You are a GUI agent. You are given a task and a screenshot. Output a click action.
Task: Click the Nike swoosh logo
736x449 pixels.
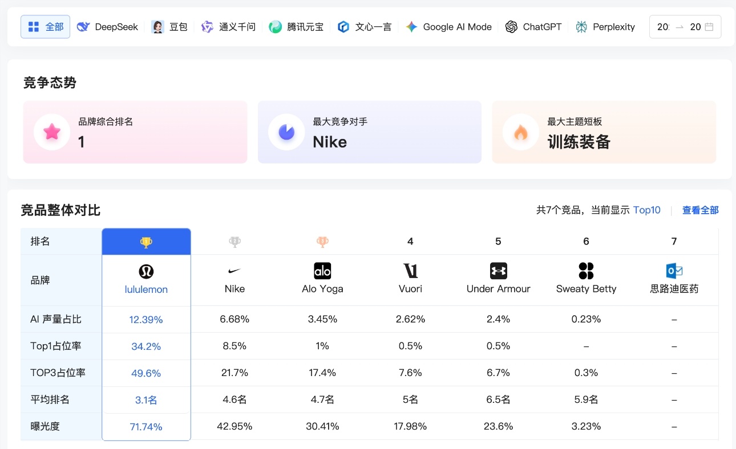(234, 271)
